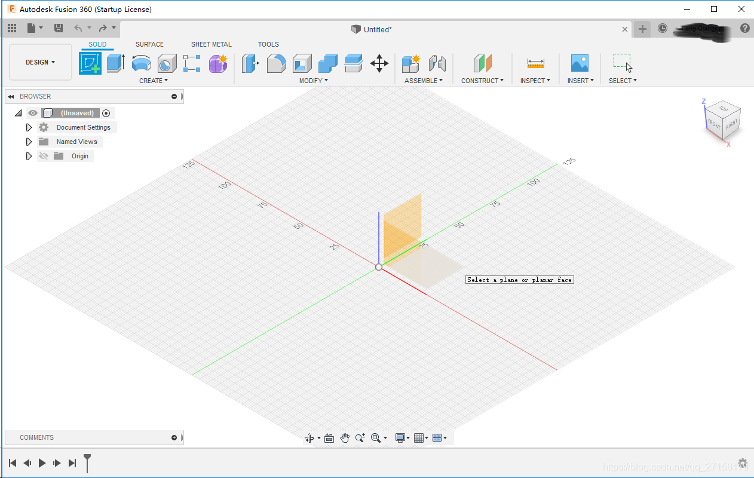The height and width of the screenshot is (478, 754).
Task: Select the Create Sketch tool
Action: tap(90, 63)
